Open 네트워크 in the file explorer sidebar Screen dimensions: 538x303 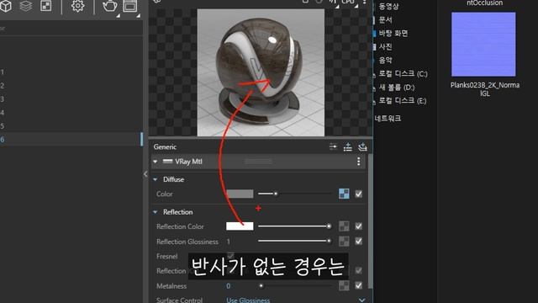point(388,119)
